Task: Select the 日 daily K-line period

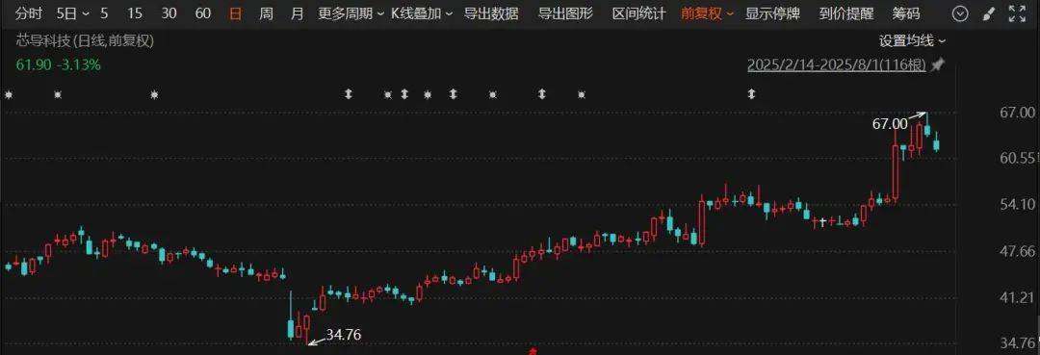Action: pyautogui.click(x=236, y=13)
